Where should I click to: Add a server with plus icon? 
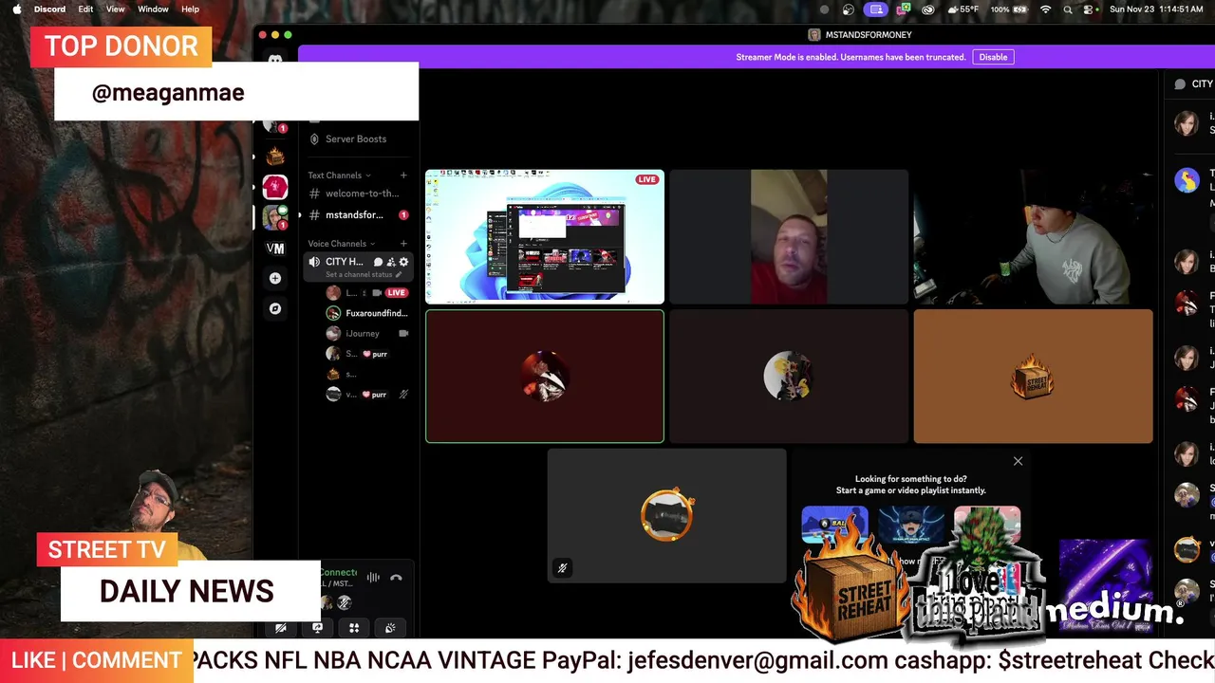pos(275,279)
